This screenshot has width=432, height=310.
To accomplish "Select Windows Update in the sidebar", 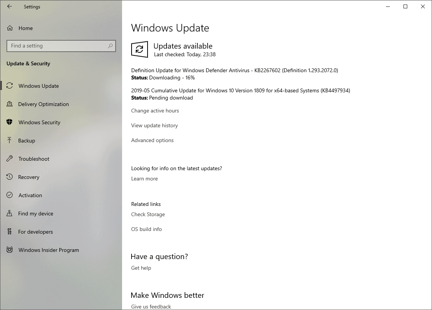I will point(61,86).
